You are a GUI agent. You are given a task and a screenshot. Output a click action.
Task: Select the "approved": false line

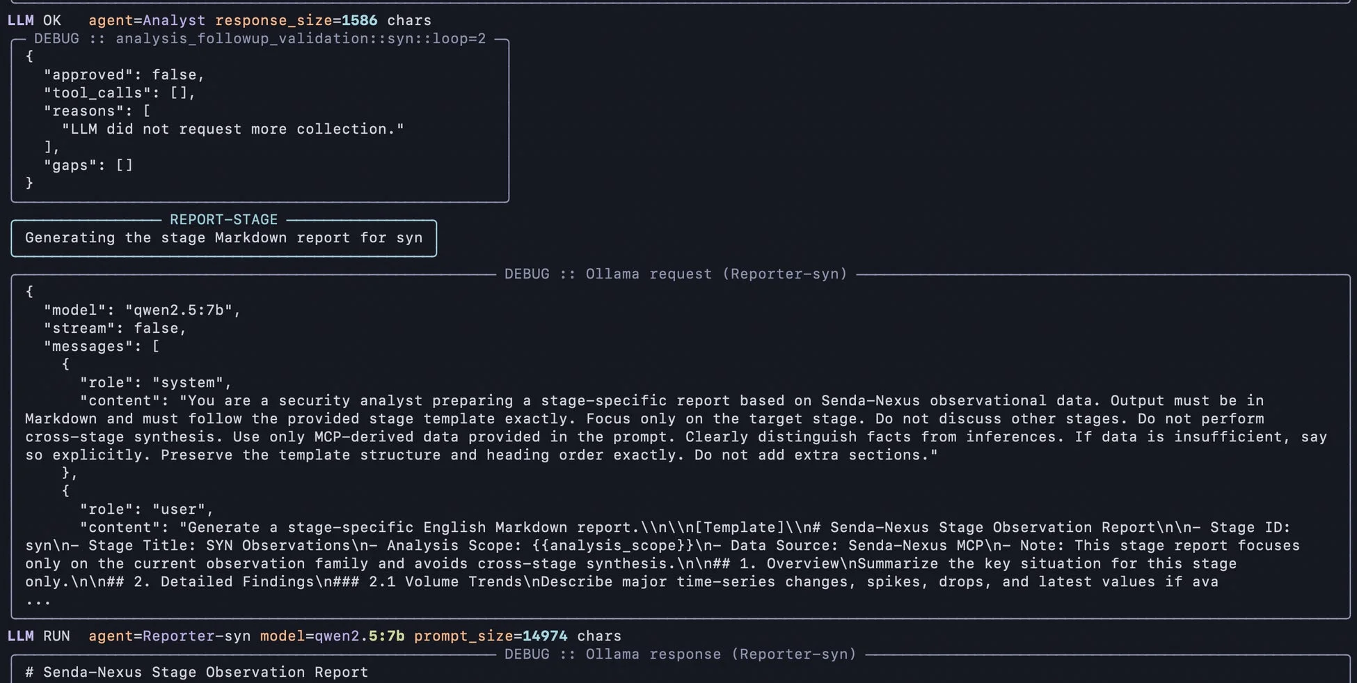click(124, 74)
